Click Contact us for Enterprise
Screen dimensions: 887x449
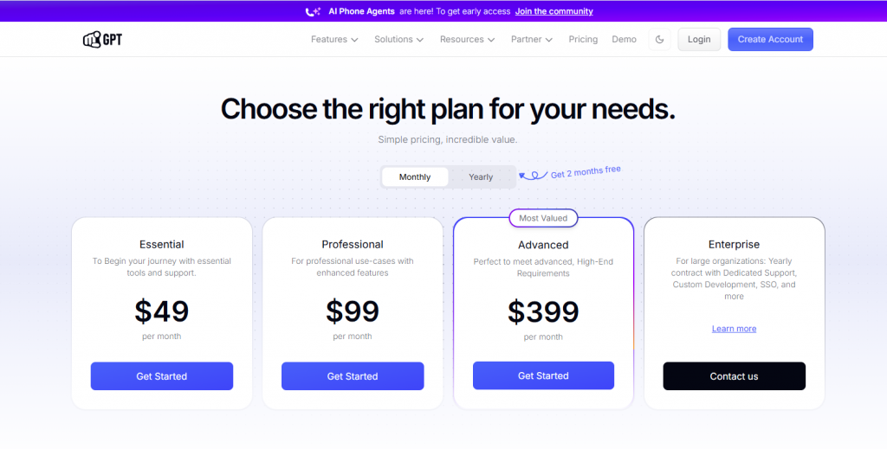click(x=735, y=376)
